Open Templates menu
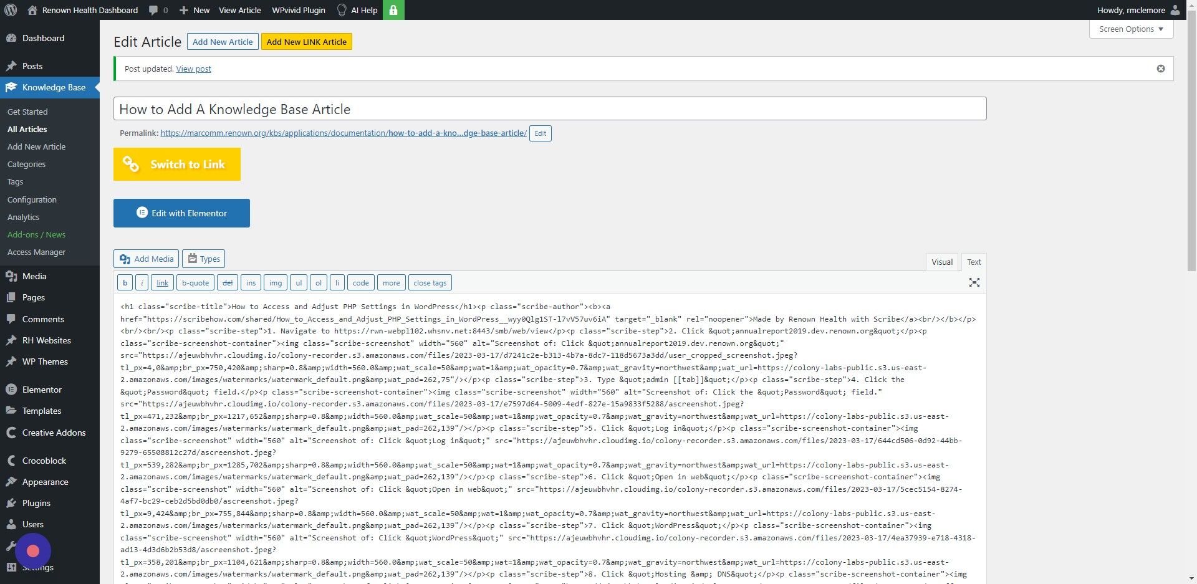1197x584 pixels. pyautogui.click(x=50, y=411)
